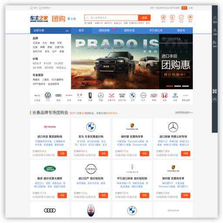Click 详情 on the 路虎 card
223x223 pixels.
coord(62,196)
